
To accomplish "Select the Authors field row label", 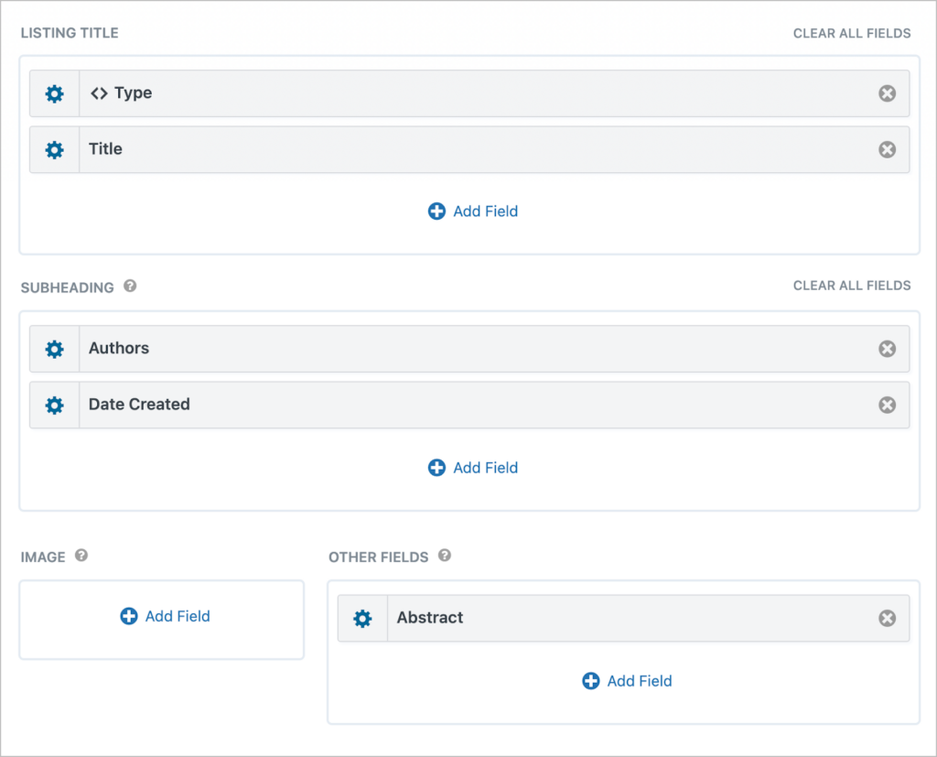I will click(x=119, y=348).
